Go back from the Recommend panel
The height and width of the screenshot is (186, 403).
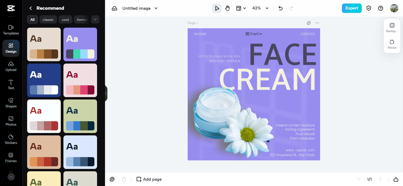[31, 8]
